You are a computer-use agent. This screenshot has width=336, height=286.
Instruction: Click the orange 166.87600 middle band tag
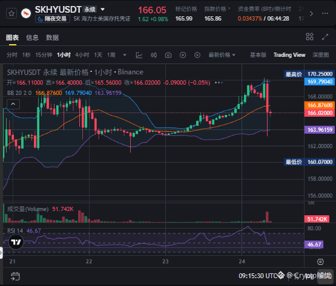tap(320, 105)
